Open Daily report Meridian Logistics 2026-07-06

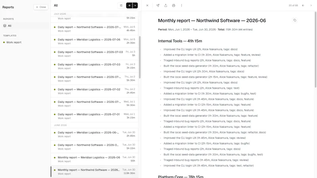coord(94,41)
